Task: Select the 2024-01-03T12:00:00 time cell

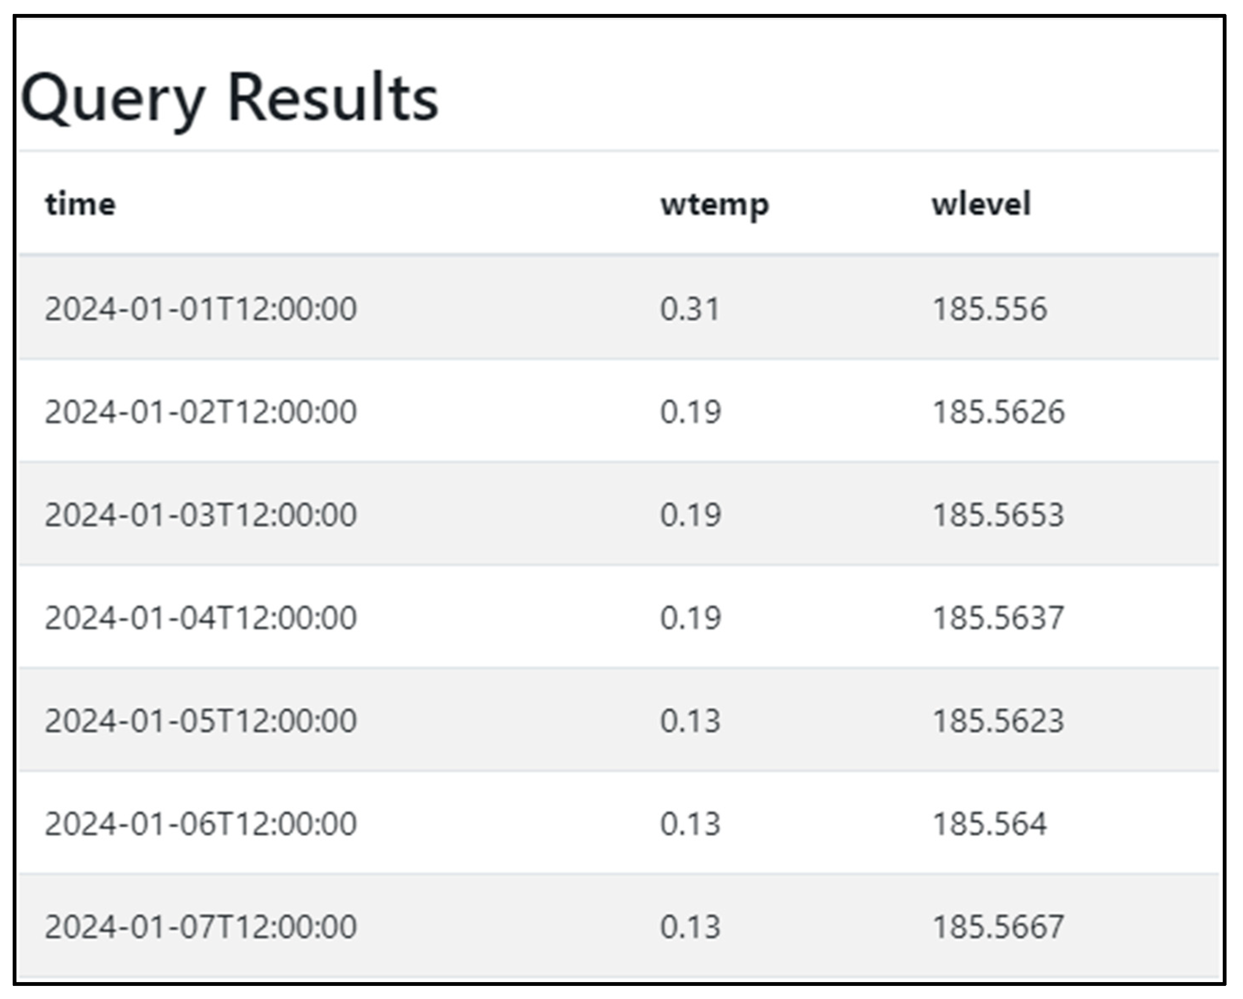Action: click(201, 514)
